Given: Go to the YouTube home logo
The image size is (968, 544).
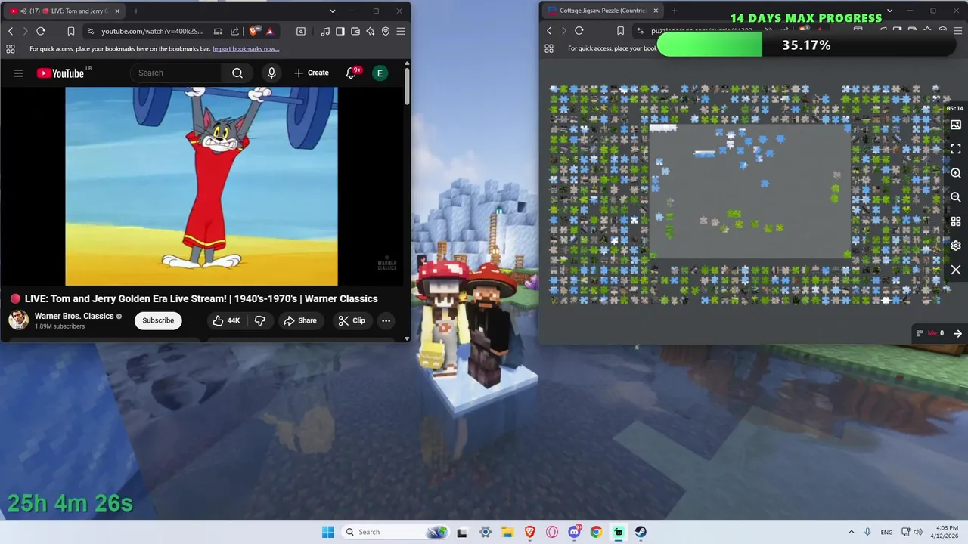Looking at the screenshot, I should click(x=60, y=73).
